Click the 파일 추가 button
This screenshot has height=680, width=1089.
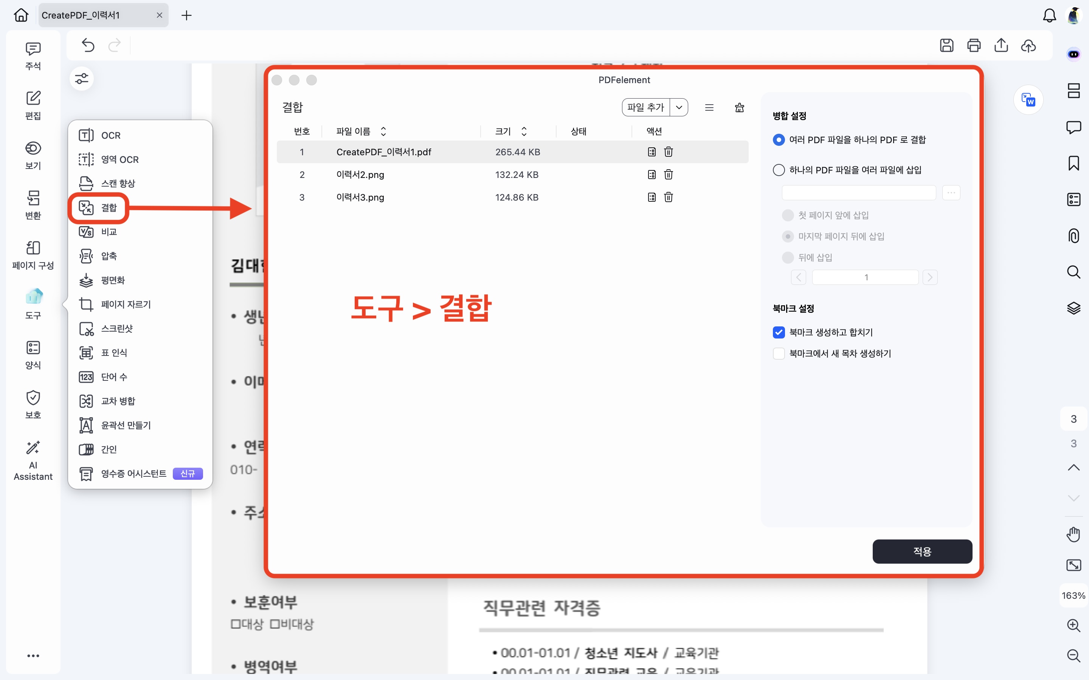(645, 108)
